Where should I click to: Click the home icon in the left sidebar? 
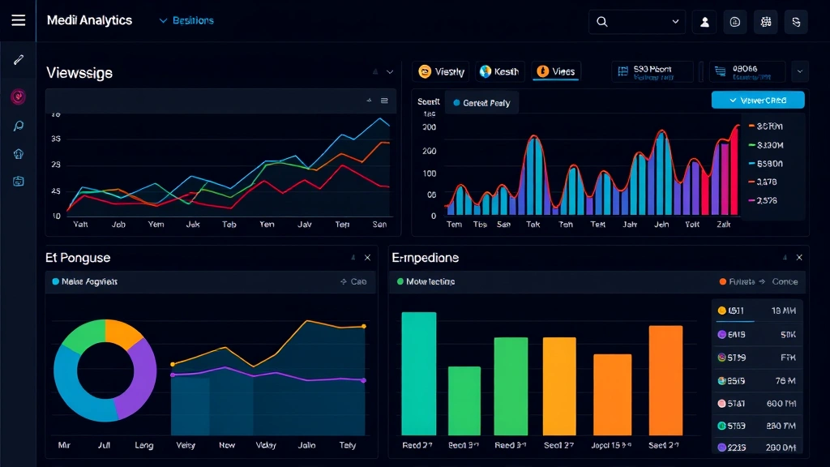pos(18,152)
